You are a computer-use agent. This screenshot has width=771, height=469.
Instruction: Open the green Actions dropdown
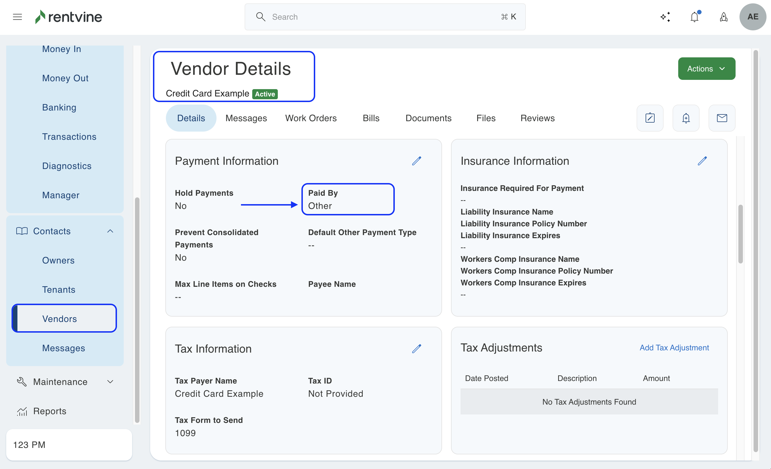pos(707,69)
